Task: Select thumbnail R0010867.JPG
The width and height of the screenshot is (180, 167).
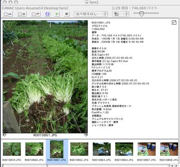Action: [147, 149]
